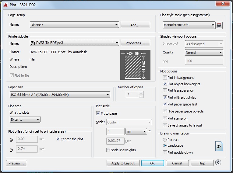Click Apply to Layout button
The height and width of the screenshot is (173, 233).
tap(123, 163)
